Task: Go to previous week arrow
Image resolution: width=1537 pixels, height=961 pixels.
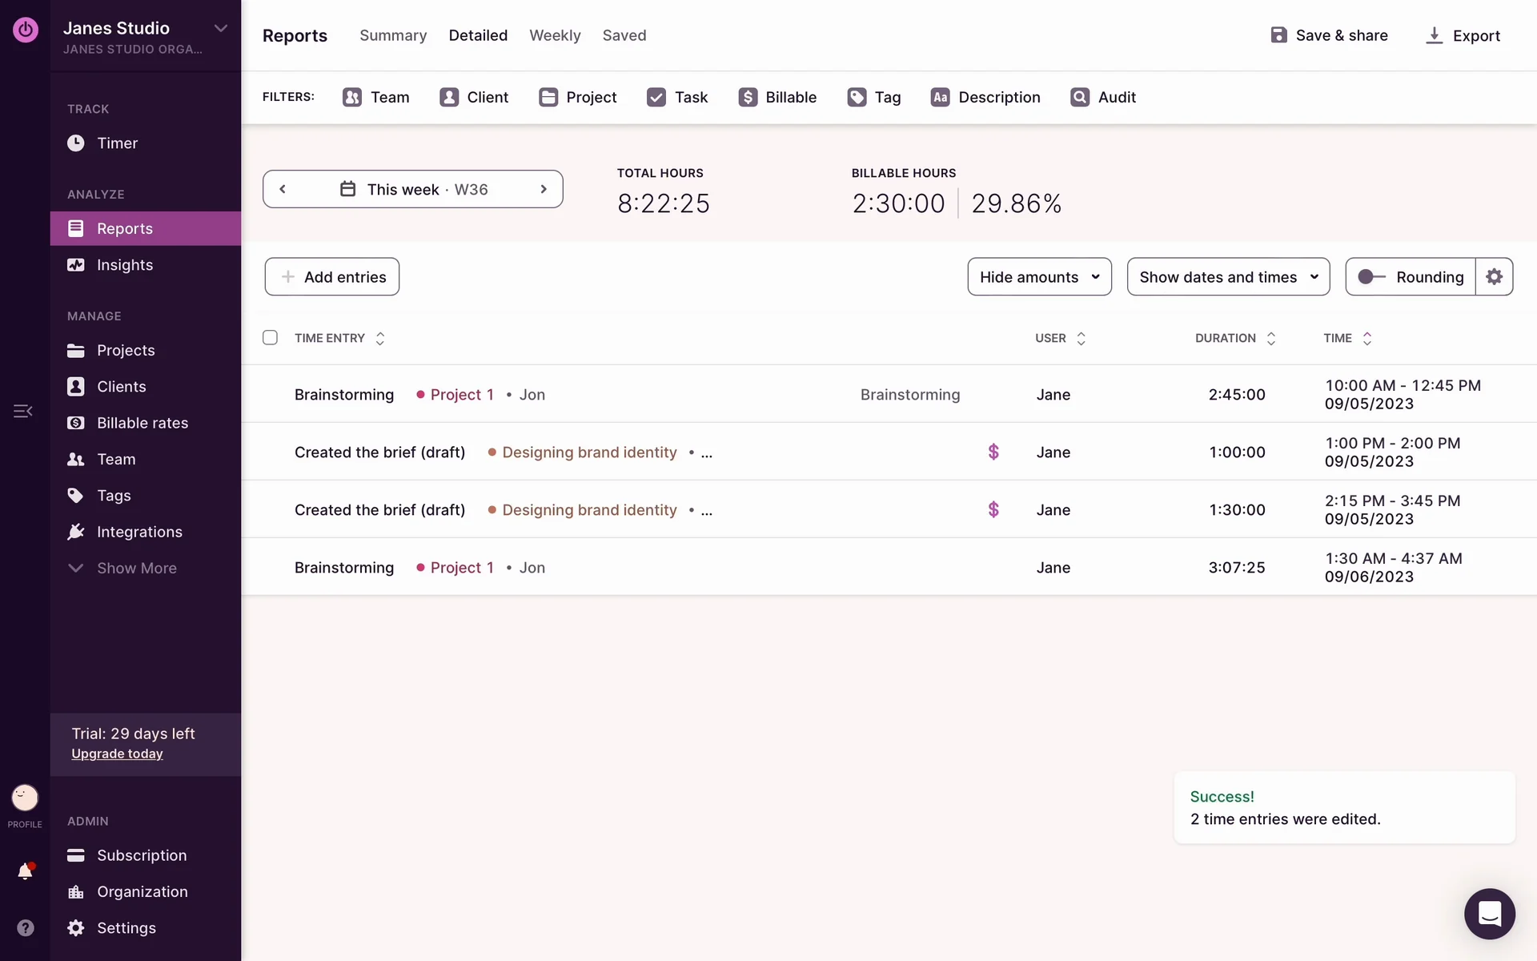Action: click(x=283, y=189)
